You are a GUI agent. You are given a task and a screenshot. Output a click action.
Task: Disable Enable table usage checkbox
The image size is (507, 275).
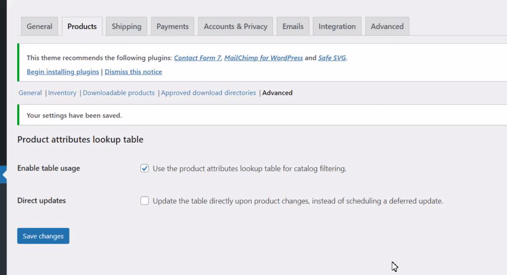pyautogui.click(x=144, y=168)
